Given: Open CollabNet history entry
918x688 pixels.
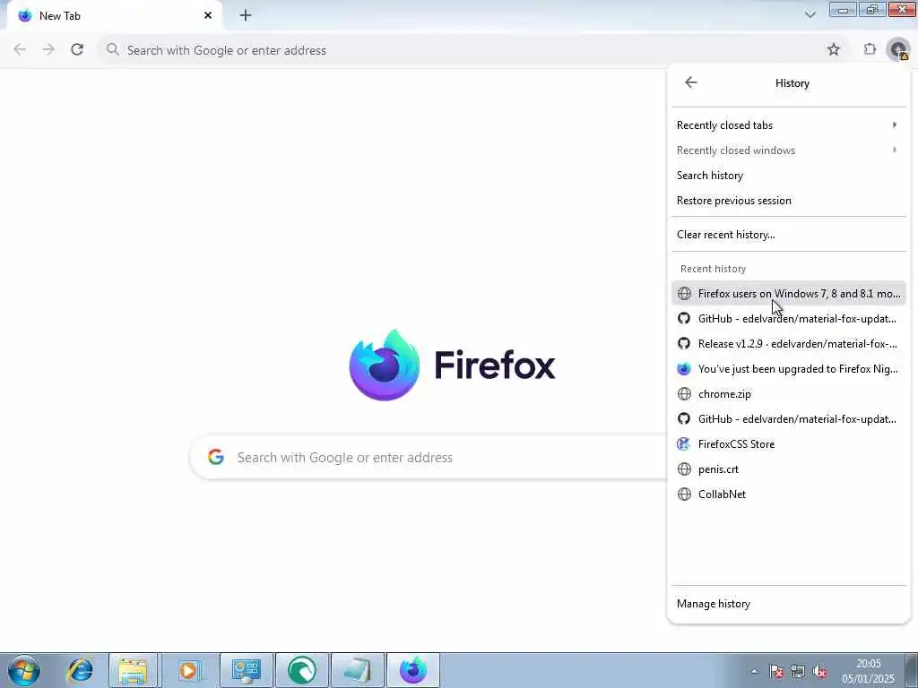Looking at the screenshot, I should 789,494.
